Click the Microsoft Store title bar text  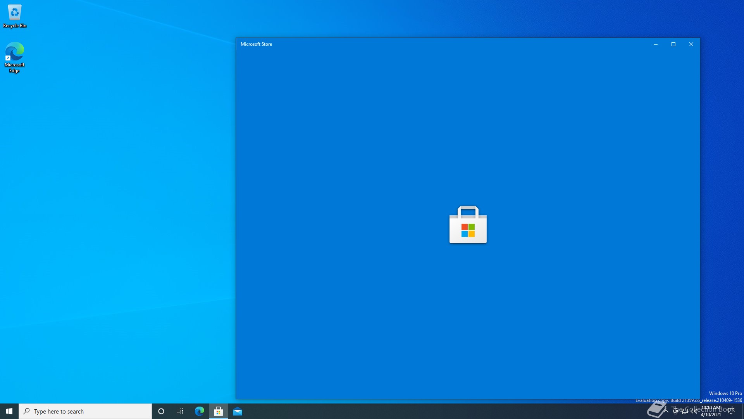click(256, 44)
